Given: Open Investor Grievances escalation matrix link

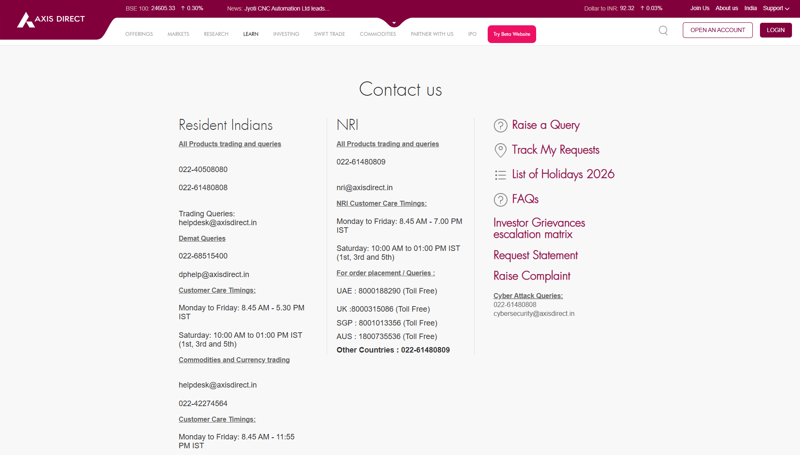Looking at the screenshot, I should pyautogui.click(x=539, y=229).
